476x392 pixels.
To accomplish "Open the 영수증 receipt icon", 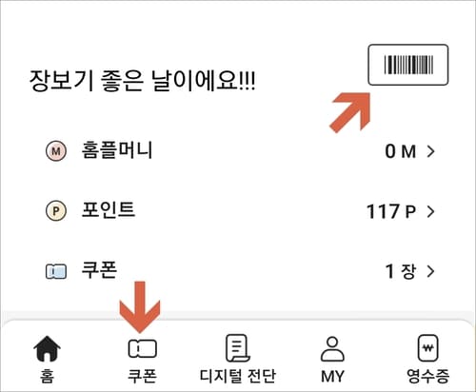I will (x=427, y=348).
